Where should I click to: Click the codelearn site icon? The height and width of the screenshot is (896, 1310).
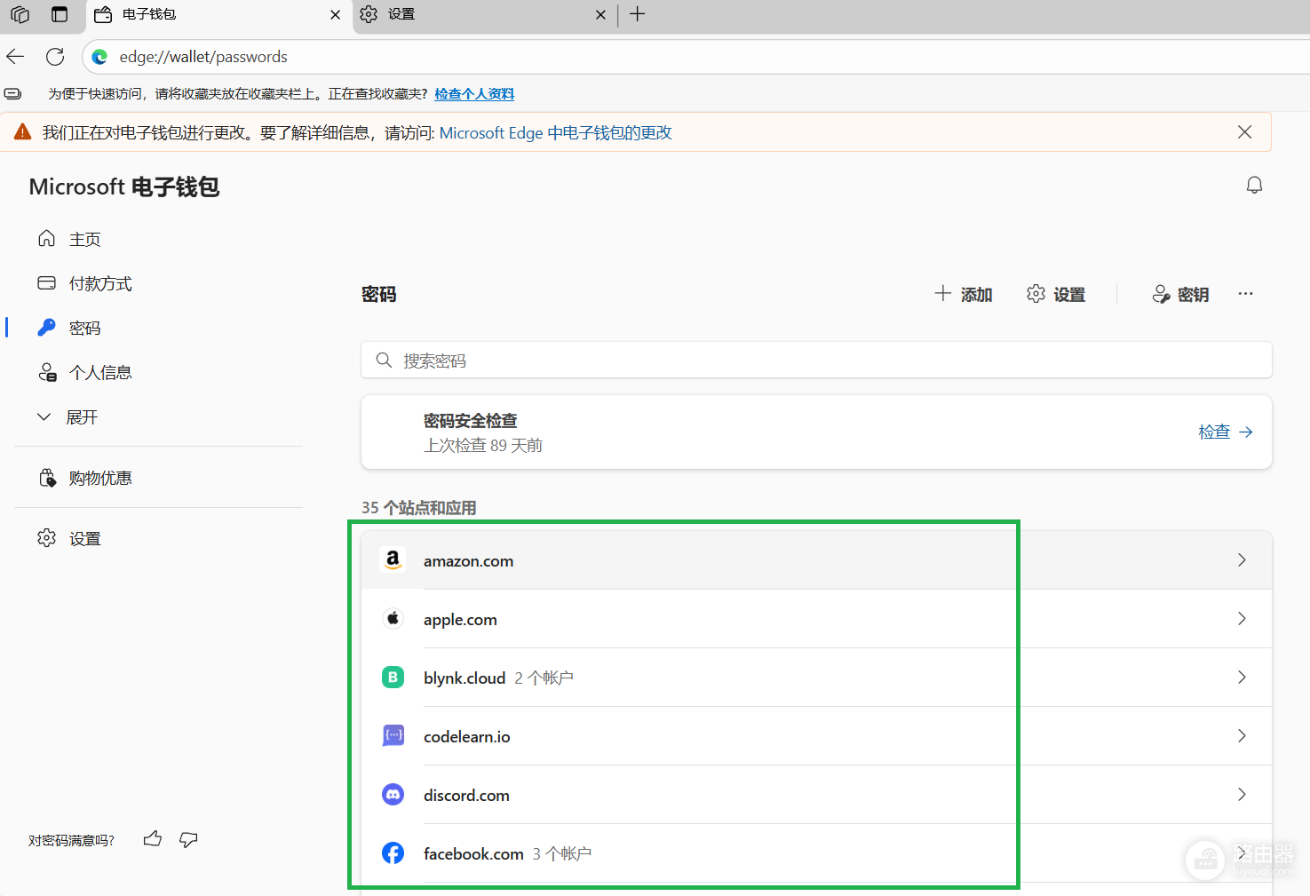click(393, 735)
